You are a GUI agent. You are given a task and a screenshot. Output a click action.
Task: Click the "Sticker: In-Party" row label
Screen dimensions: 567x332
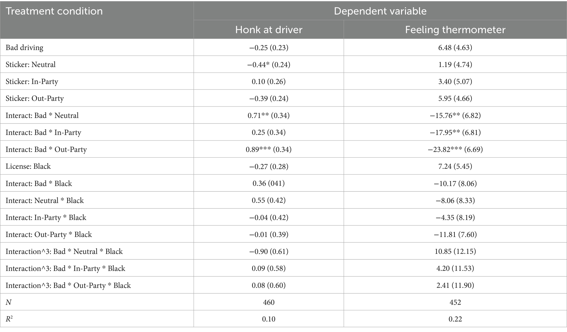32,82
